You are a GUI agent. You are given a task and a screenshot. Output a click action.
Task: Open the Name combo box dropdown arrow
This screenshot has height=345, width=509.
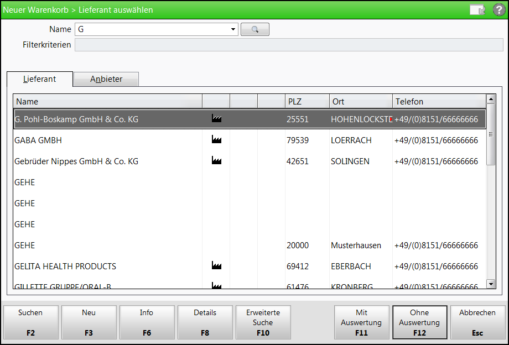(x=233, y=29)
